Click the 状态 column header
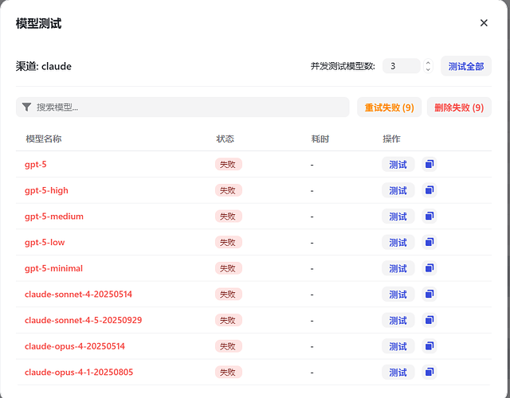510x398 pixels. click(225, 139)
